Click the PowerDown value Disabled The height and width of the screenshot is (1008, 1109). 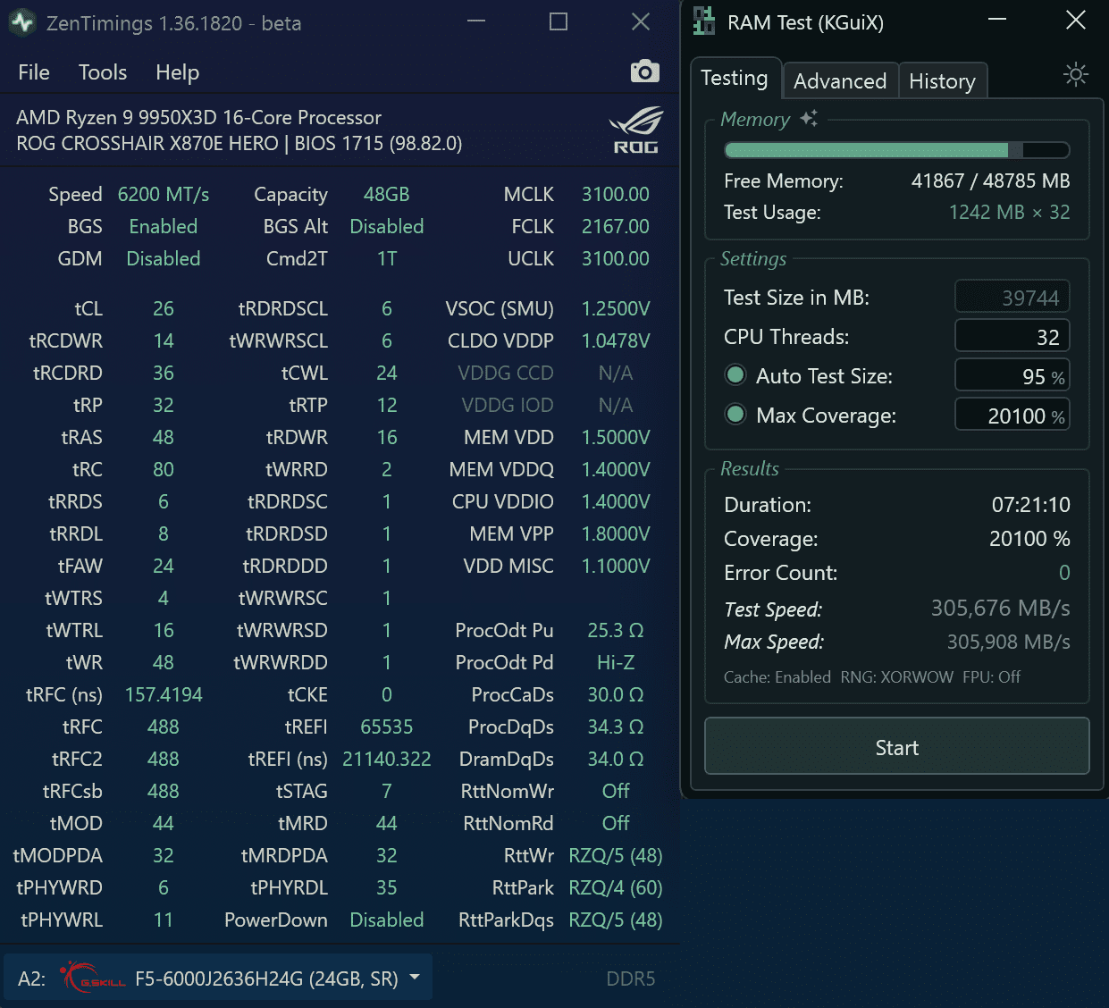(386, 920)
